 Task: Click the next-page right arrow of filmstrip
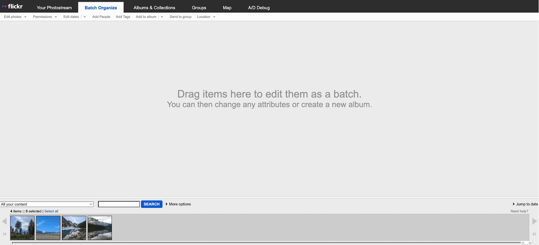(x=534, y=221)
